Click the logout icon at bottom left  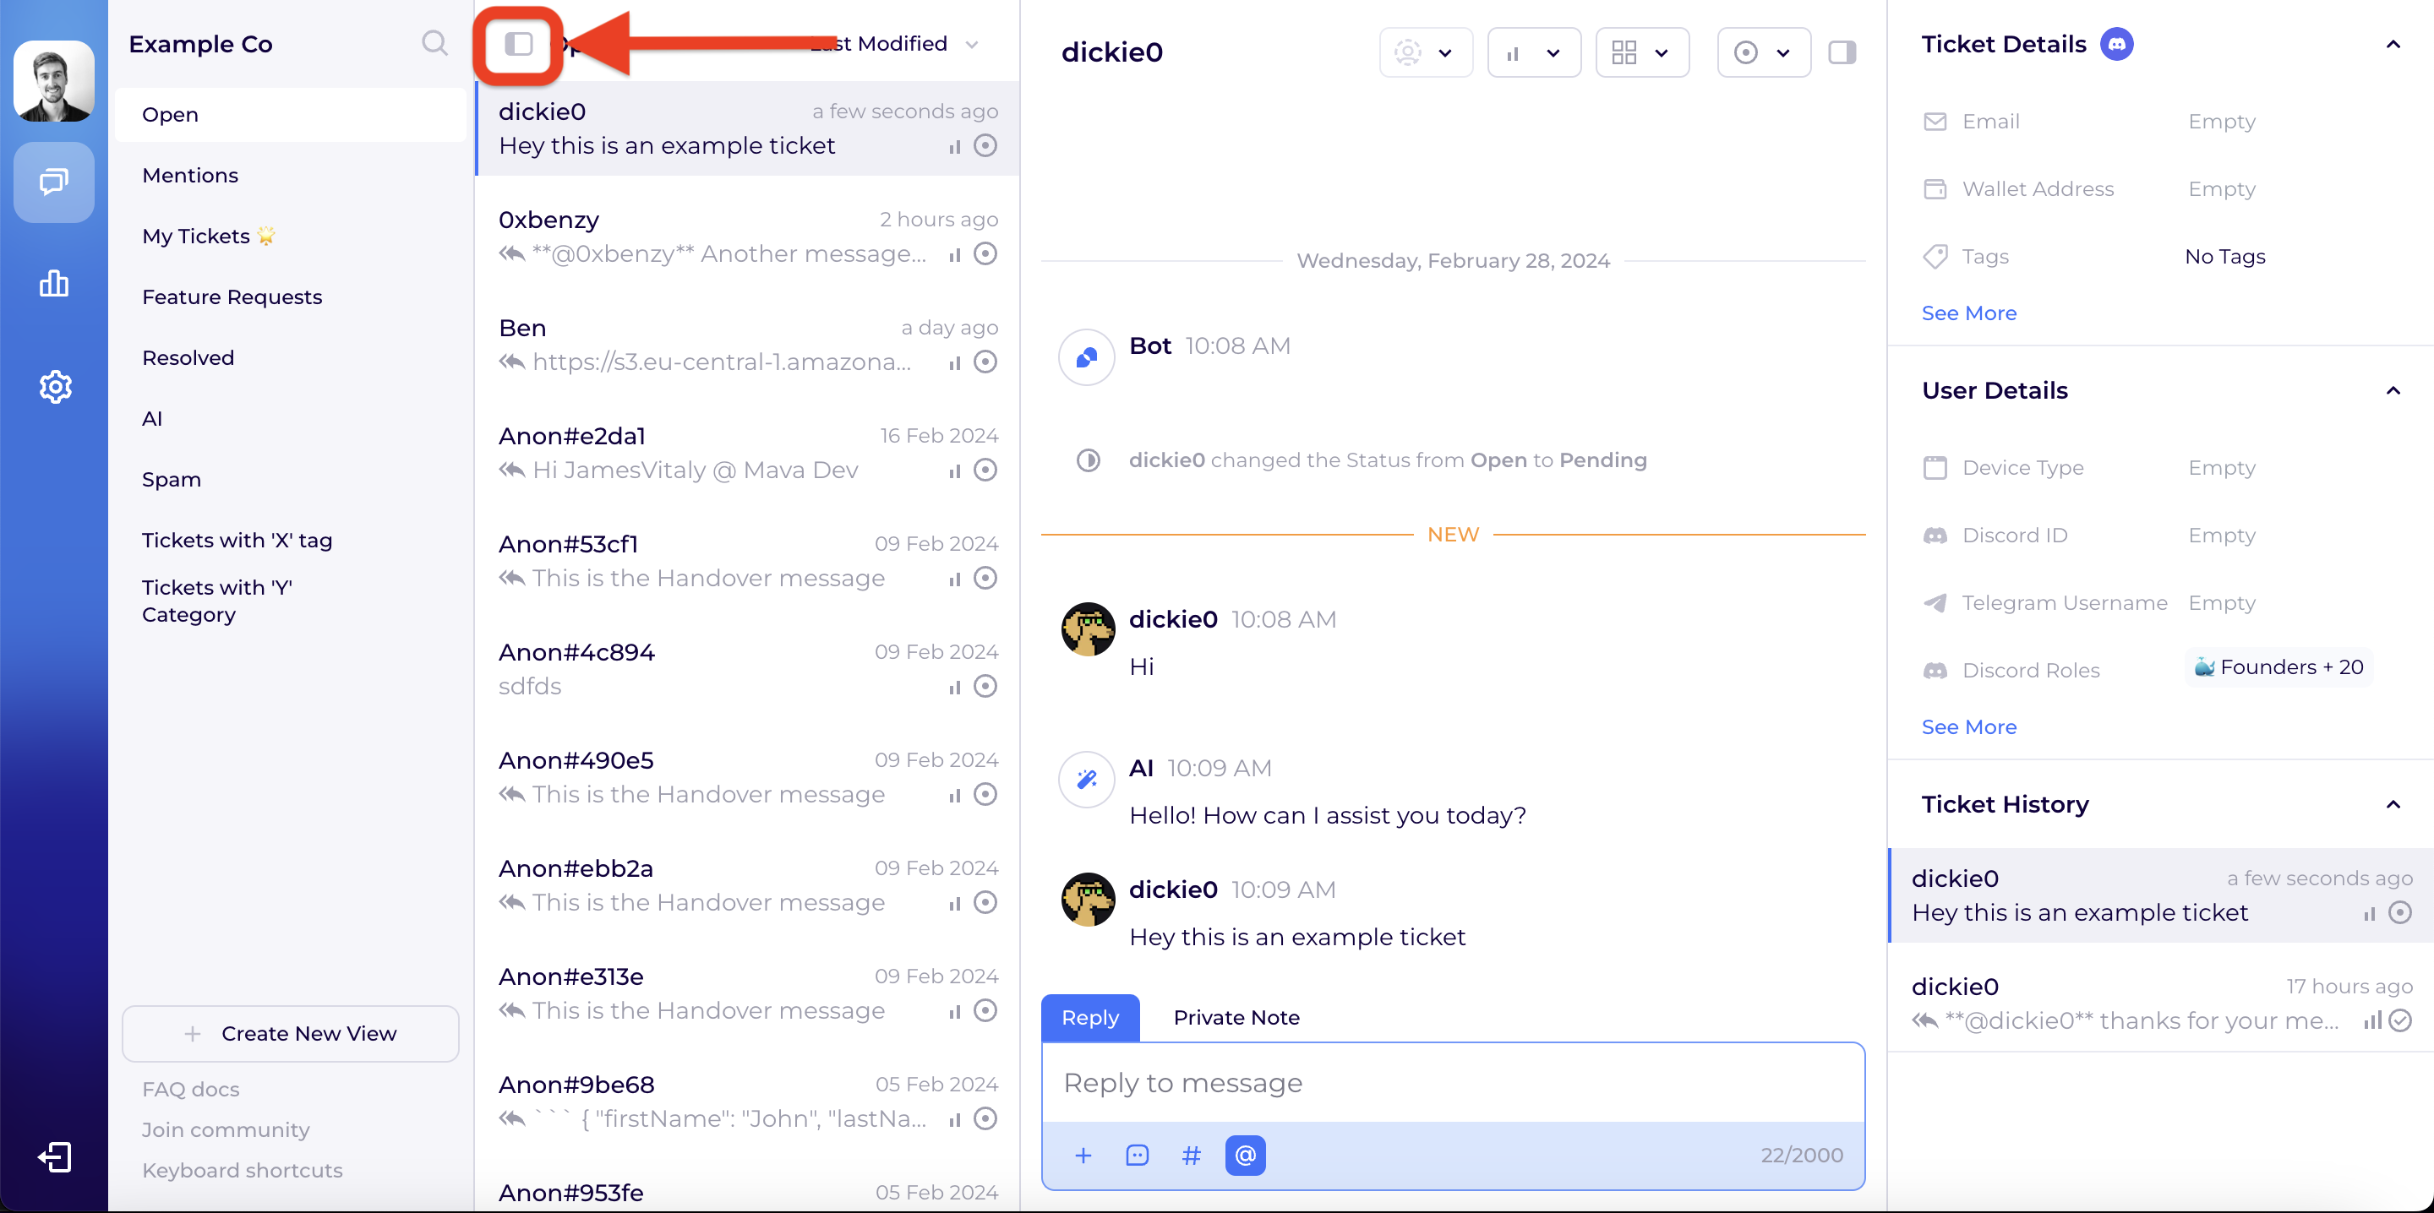point(54,1157)
